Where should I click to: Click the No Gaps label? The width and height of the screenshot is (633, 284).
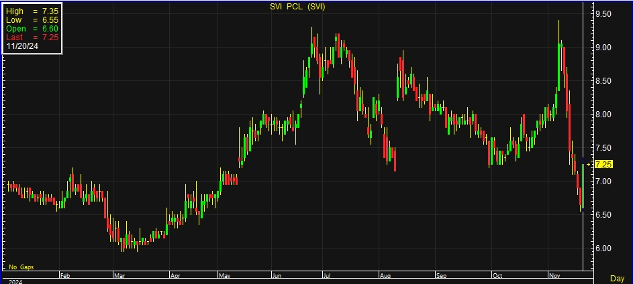pyautogui.click(x=21, y=267)
